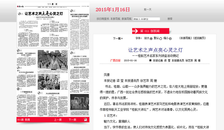Click the red arrow beside 第011版新闻
The width and height of the screenshot is (224, 130).
click(136, 31)
